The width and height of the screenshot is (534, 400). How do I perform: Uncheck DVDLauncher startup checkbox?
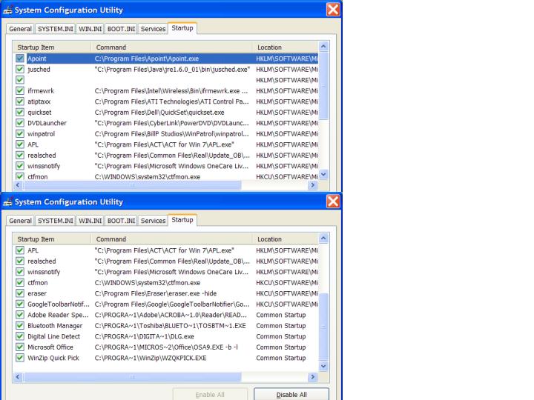[20, 123]
